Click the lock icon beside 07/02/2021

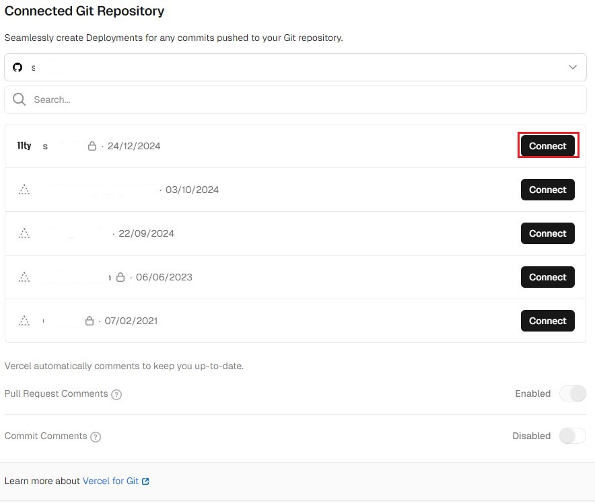(x=90, y=321)
